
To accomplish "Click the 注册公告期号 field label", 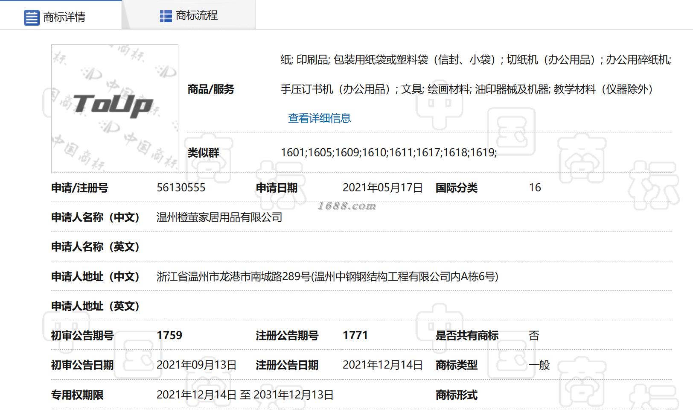I will point(287,336).
